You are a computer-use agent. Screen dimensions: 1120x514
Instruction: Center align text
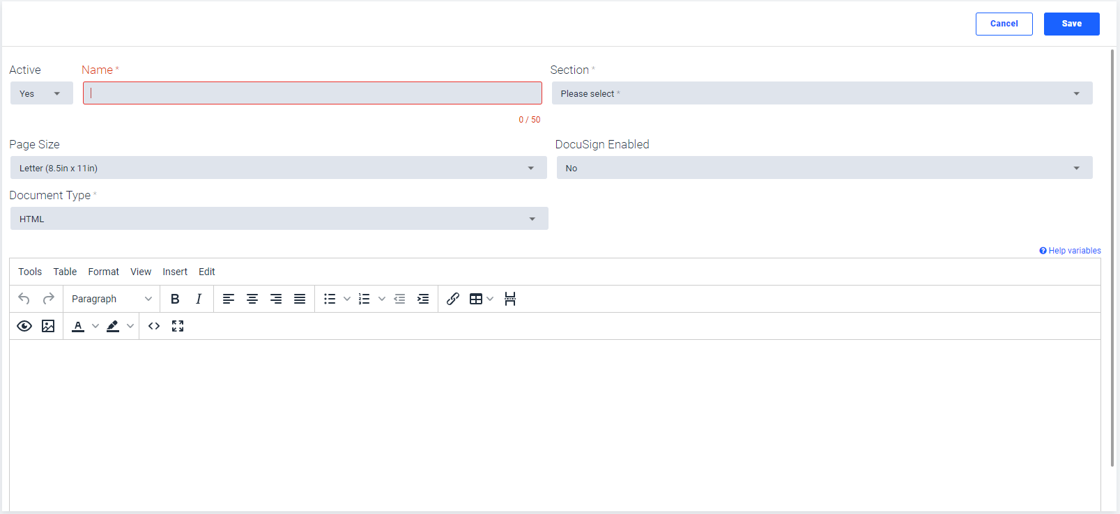[252, 299]
